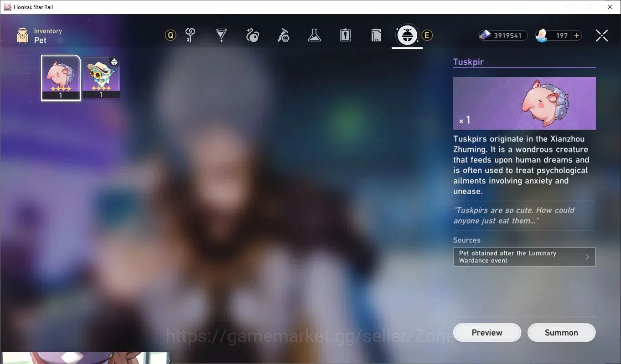
Task: Select the document Valuables tab
Action: (376, 35)
